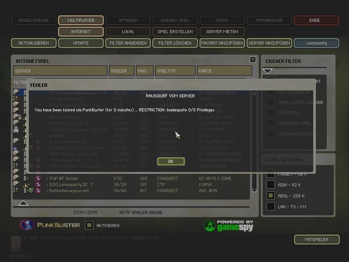
Task: Expand ITaP BF Server row chevron
Action: tap(47, 179)
